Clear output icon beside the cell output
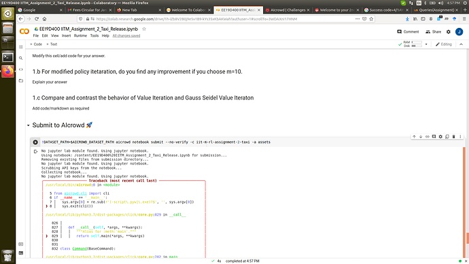 pyautogui.click(x=35, y=152)
